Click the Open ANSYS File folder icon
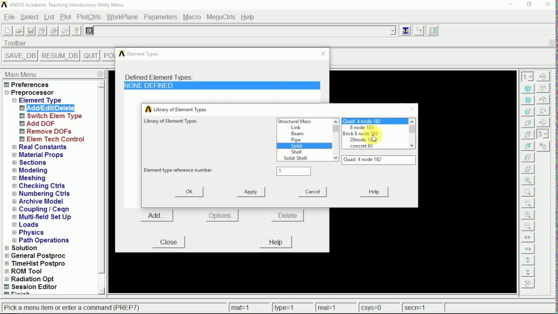The height and width of the screenshot is (314, 558). [19, 31]
